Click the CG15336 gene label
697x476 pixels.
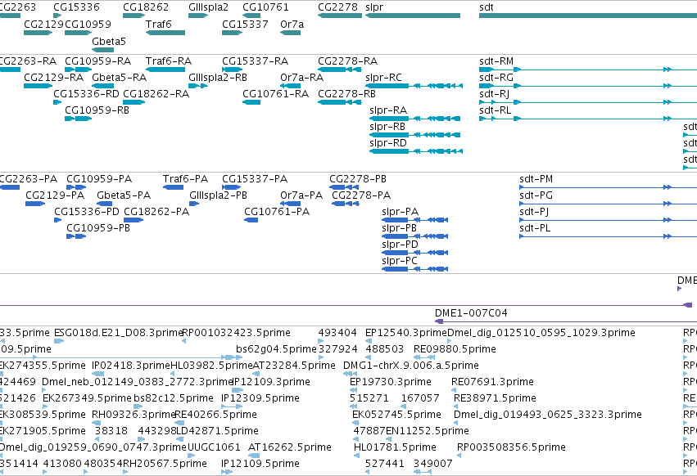point(76,7)
